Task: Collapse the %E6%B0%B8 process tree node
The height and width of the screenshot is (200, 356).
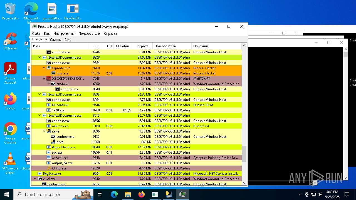Action: [44, 78]
